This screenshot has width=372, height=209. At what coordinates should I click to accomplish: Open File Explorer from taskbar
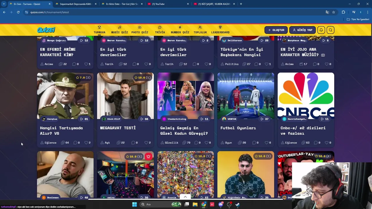coord(195,204)
